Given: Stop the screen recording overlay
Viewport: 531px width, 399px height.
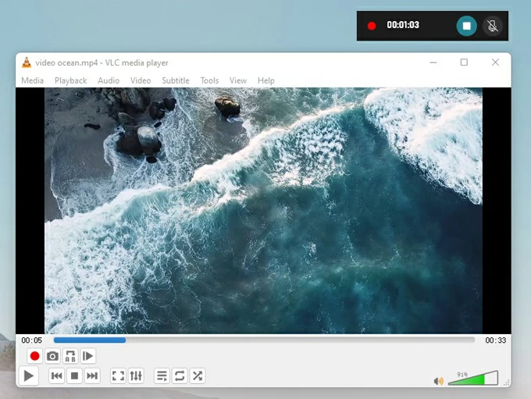Looking at the screenshot, I should tap(466, 26).
